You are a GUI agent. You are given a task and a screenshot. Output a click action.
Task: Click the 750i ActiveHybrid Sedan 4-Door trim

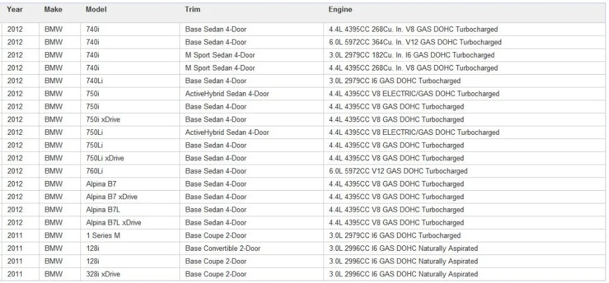252,94
